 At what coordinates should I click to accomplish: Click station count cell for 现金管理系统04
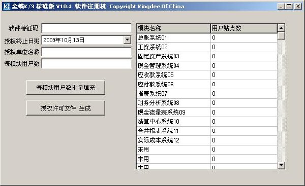pos(244,66)
